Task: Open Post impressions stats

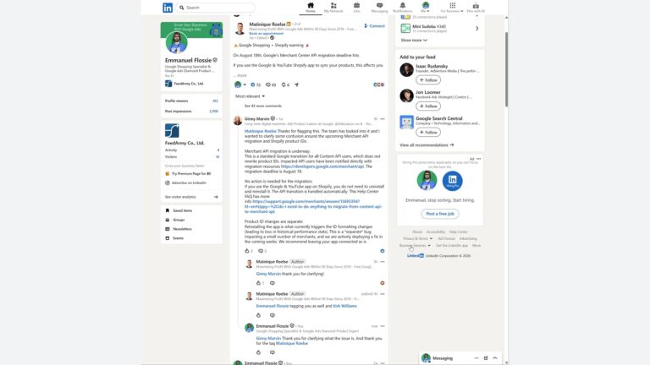Action: coord(191,112)
